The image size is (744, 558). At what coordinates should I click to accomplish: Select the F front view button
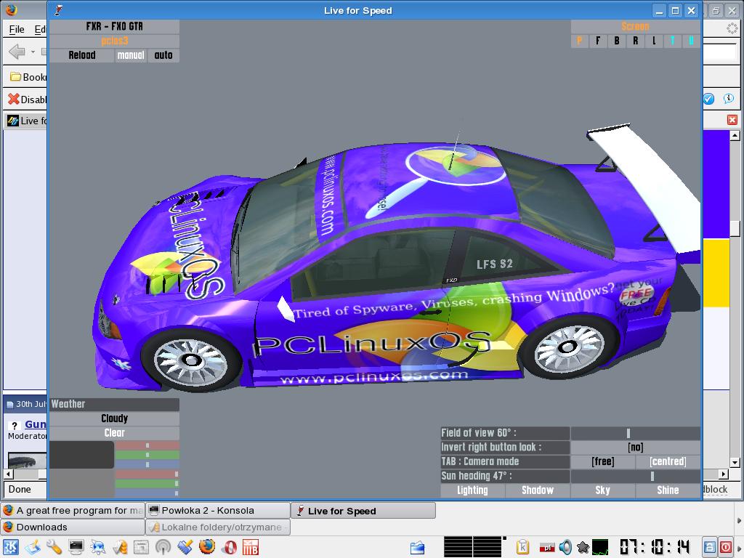(598, 41)
